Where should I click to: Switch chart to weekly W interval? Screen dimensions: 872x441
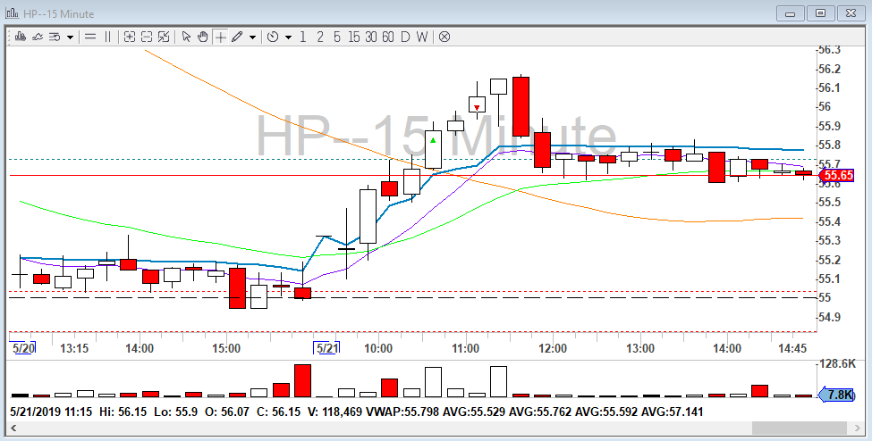tap(422, 37)
